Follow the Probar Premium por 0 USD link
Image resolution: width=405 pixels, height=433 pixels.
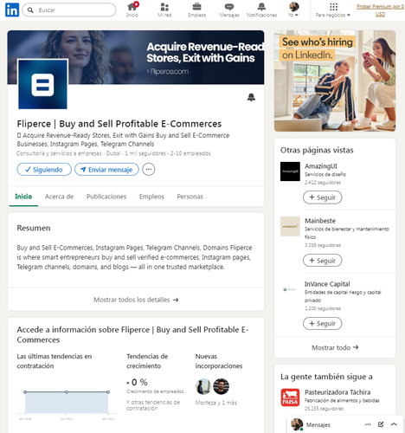(x=380, y=10)
